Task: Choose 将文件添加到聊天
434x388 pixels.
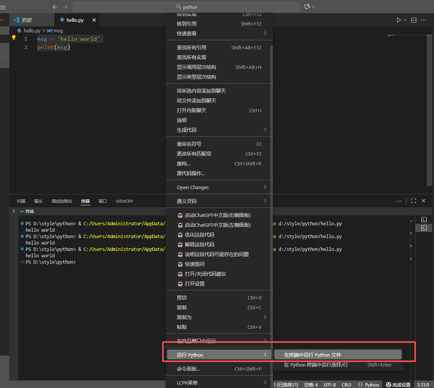Action: click(219, 101)
